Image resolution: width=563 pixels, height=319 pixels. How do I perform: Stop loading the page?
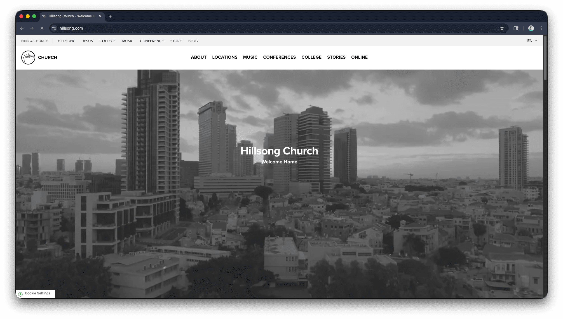42,28
